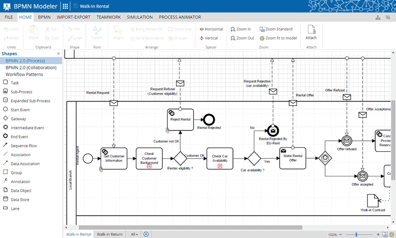Screen dimensions: 396x238
Task: Increase zoom with the plus button
Action: coord(378,235)
